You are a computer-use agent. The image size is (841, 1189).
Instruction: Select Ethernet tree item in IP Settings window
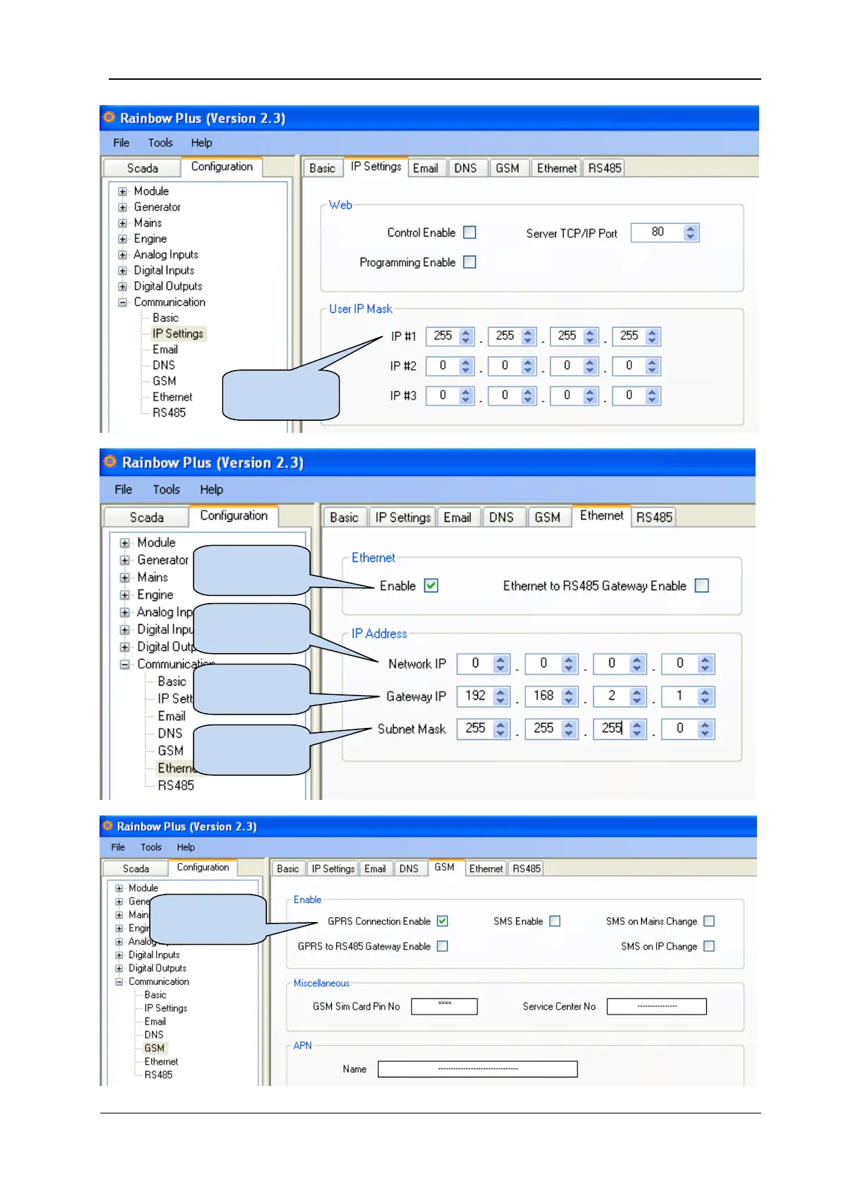(172, 397)
